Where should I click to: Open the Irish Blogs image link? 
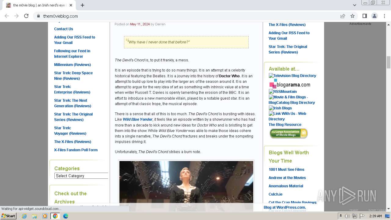[x=280, y=108]
